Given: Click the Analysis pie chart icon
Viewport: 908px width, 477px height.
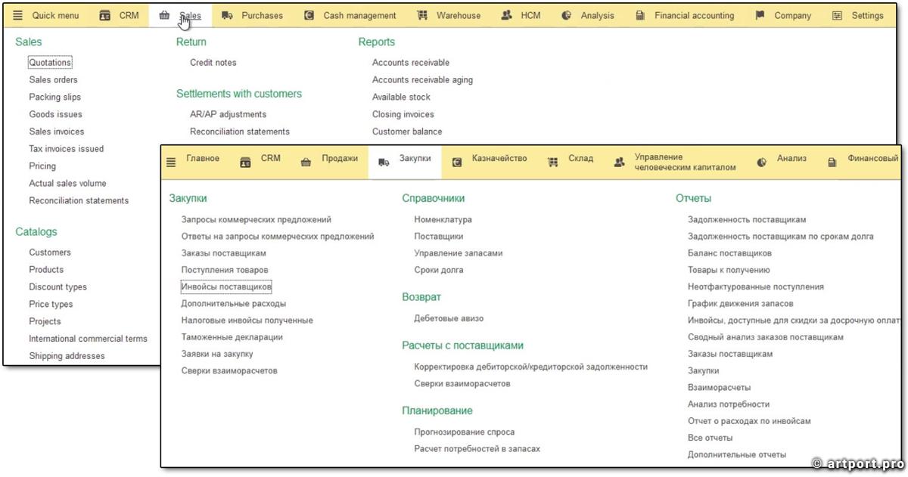Looking at the screenshot, I should pos(566,15).
